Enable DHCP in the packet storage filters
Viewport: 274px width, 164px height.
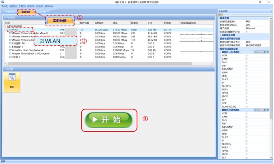click(x=247, y=137)
